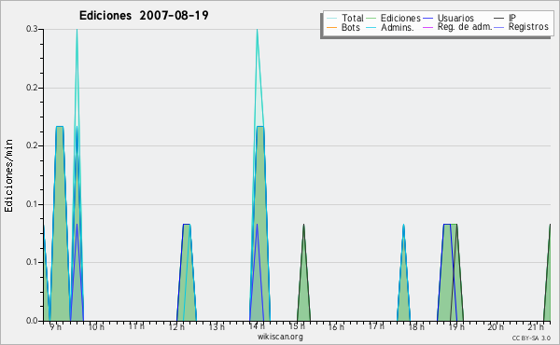Click the Ediciones/min axis title
Image resolution: width=560 pixels, height=345 pixels.
click(x=8, y=175)
